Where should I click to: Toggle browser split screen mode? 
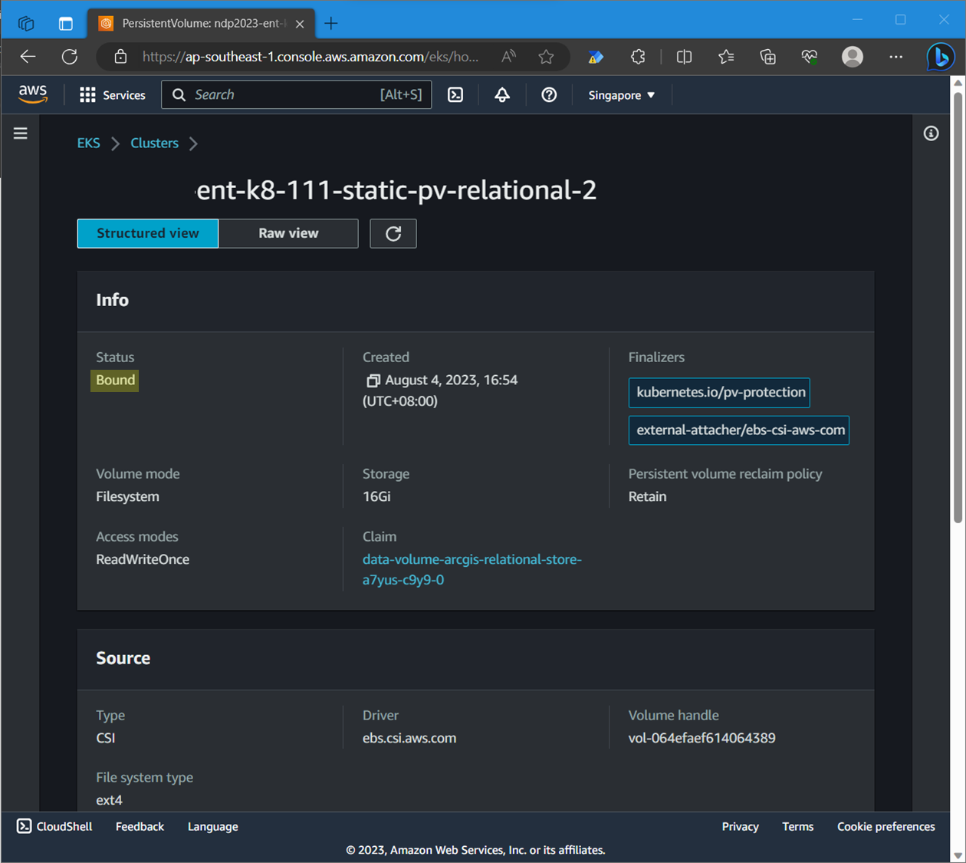point(683,57)
